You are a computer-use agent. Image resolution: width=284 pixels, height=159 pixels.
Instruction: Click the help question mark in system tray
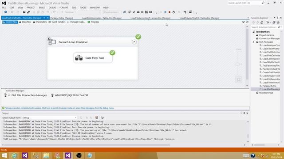253,155
